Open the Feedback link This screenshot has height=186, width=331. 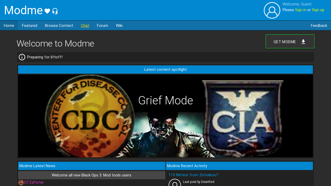click(x=319, y=26)
